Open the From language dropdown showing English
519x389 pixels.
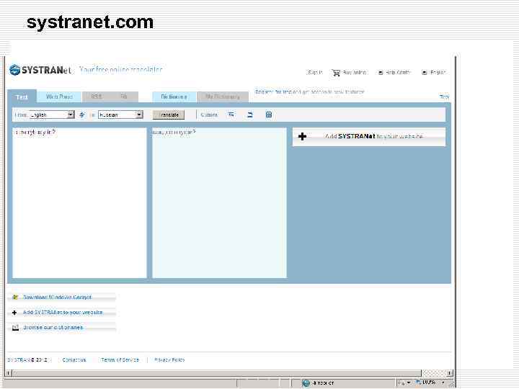click(52, 115)
